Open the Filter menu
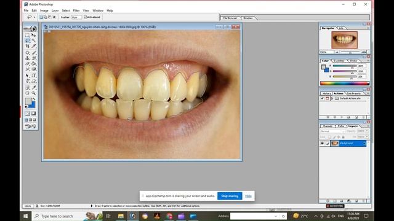 pyautogui.click(x=76, y=10)
